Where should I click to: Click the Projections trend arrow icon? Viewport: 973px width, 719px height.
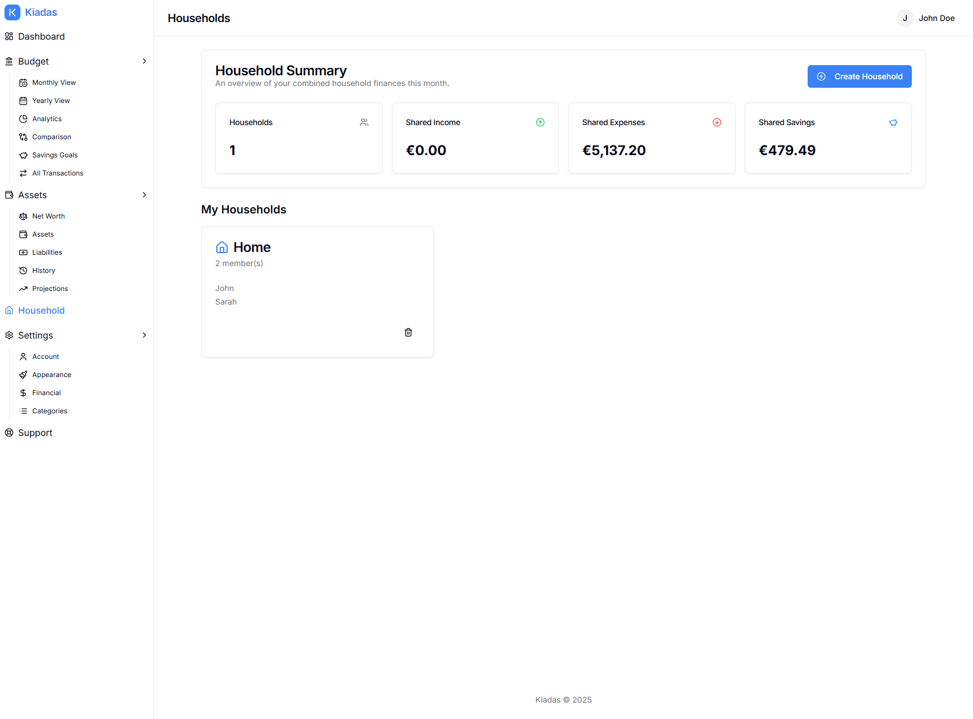pos(23,288)
